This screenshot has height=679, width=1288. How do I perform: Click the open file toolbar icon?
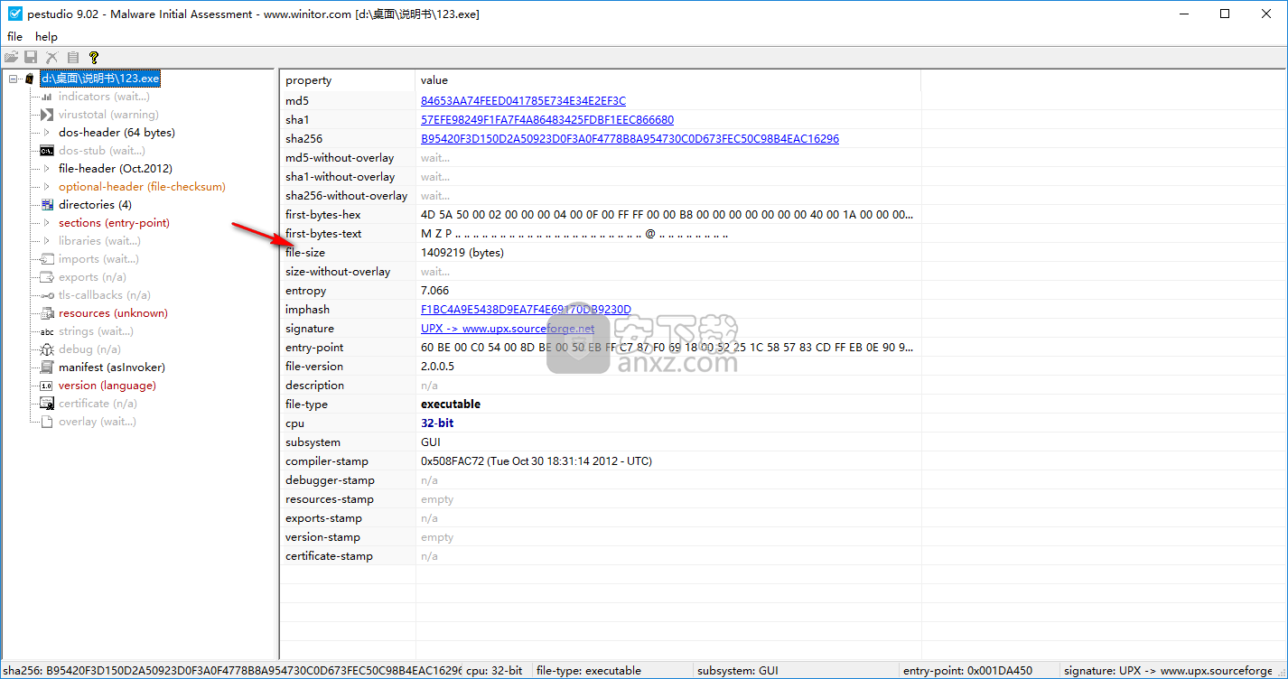coord(11,57)
